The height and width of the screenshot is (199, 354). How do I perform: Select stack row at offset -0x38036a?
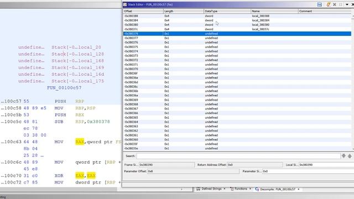pyautogui.click(x=237, y=96)
